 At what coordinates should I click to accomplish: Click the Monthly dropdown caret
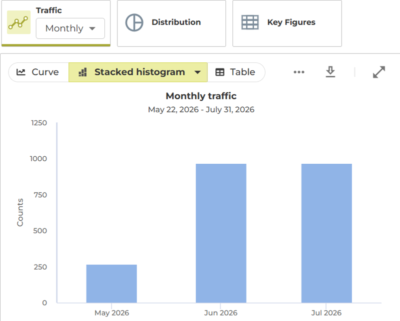click(x=92, y=28)
